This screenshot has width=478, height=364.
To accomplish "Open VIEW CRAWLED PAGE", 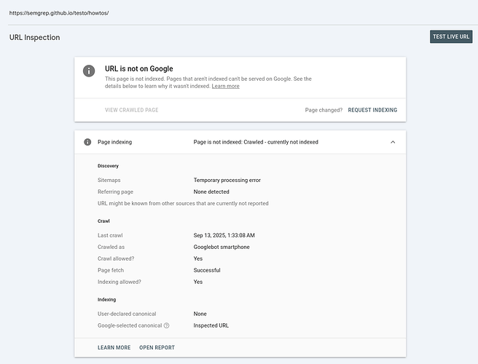I will coord(132,110).
